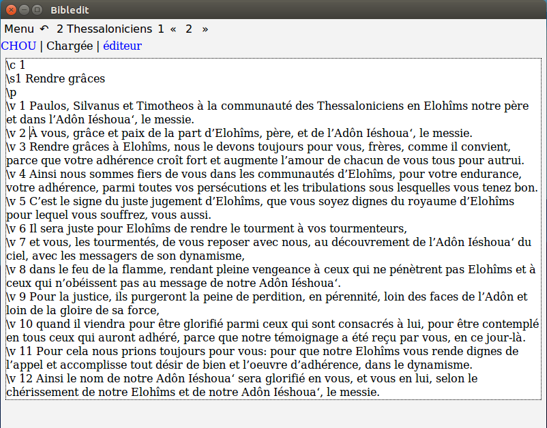Maximize the Bibledit window

click(x=37, y=10)
